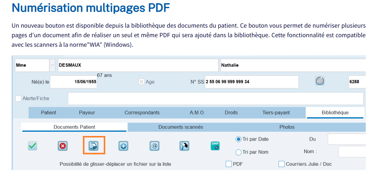Click the last name field DESMAUX
This screenshot has width=392, height=176.
pyautogui.click(x=138, y=65)
